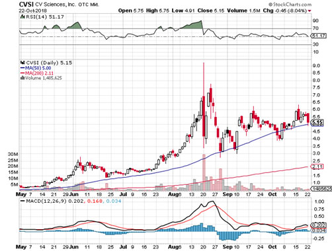Click the RSI(14) 51.17 indicator label
The width and height of the screenshot is (332, 251).
(44, 17)
